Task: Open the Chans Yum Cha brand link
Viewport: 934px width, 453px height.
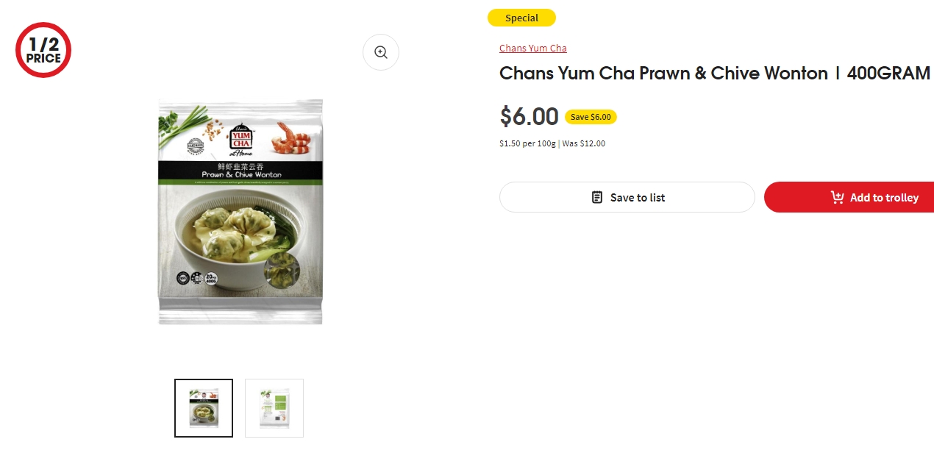Action: (x=533, y=48)
